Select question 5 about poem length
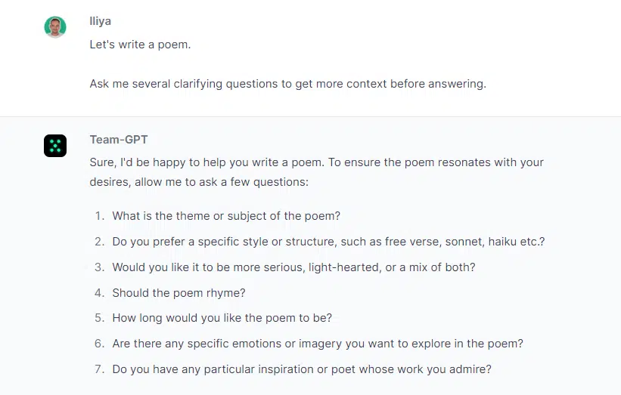Image resolution: width=621 pixels, height=395 pixels. [222, 318]
